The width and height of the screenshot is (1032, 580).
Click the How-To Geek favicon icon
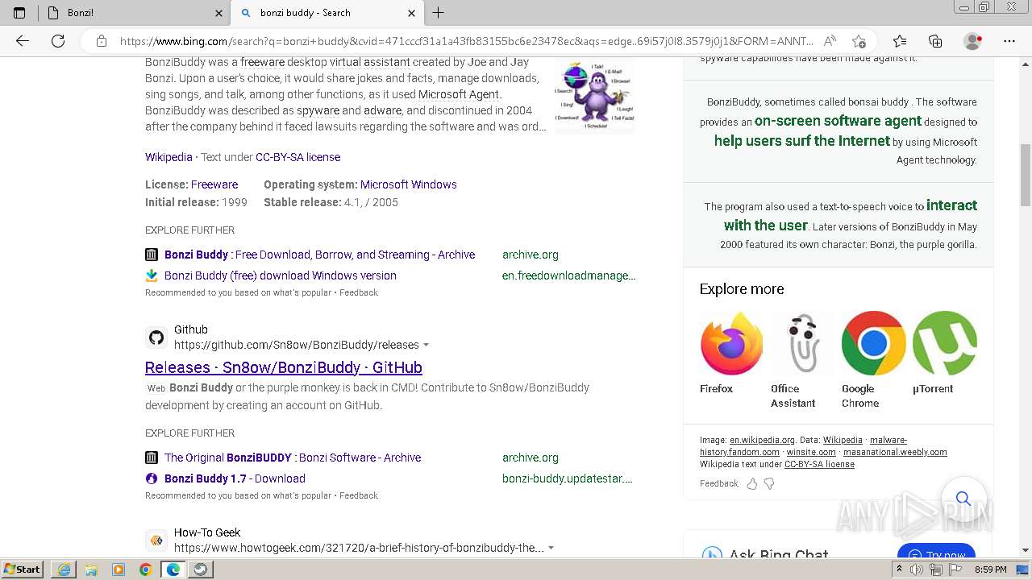click(156, 540)
